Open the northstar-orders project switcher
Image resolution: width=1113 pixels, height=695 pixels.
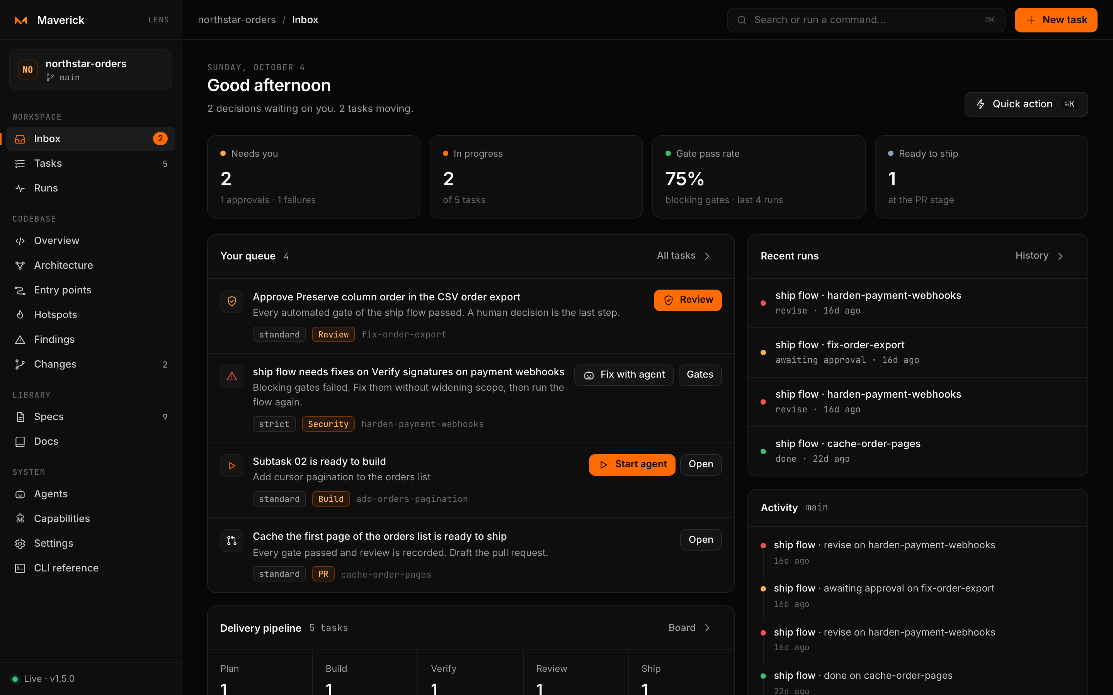click(90, 69)
